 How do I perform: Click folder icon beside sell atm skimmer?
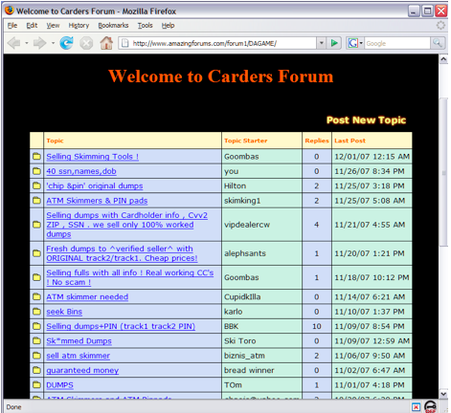coord(36,355)
